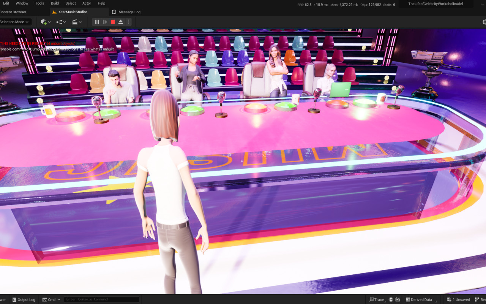Image resolution: width=486 pixels, height=304 pixels.
Task: Click the viewport settings gear icon
Action: tap(484, 22)
